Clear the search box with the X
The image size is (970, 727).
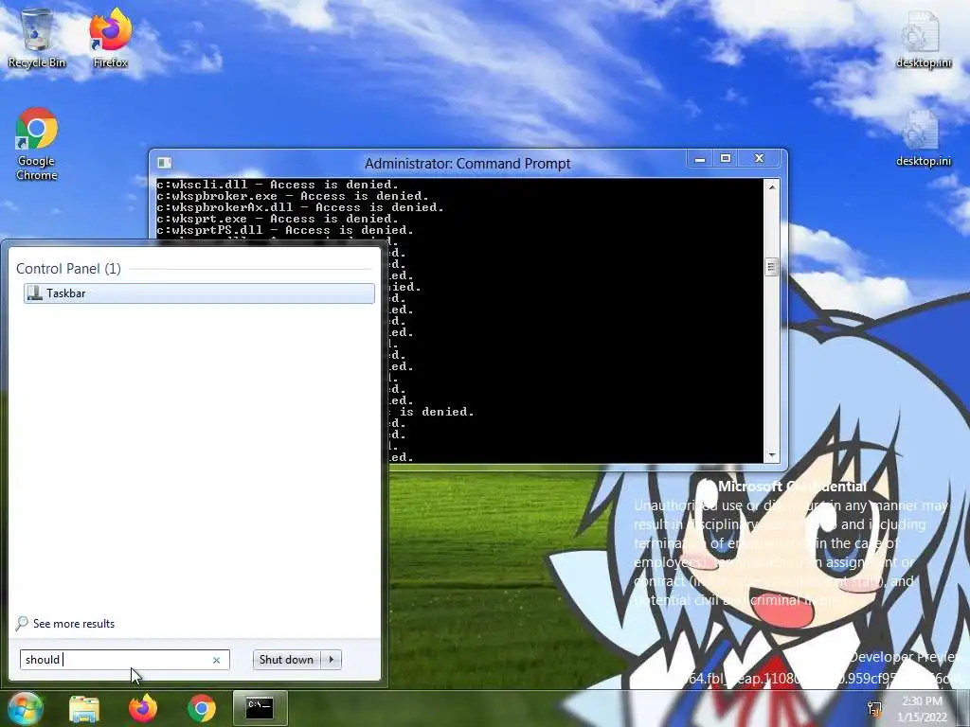pos(217,660)
